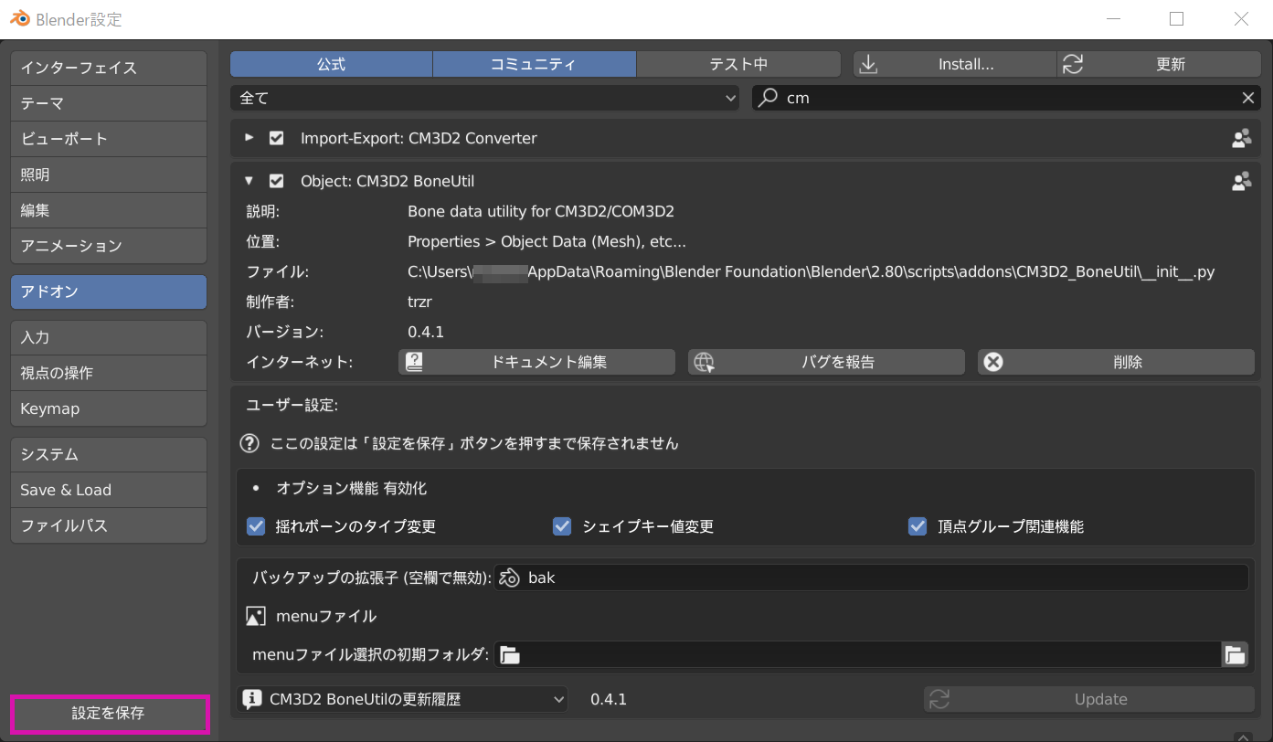Maximize the Blender設定 window
The height and width of the screenshot is (742, 1273).
[1176, 19]
